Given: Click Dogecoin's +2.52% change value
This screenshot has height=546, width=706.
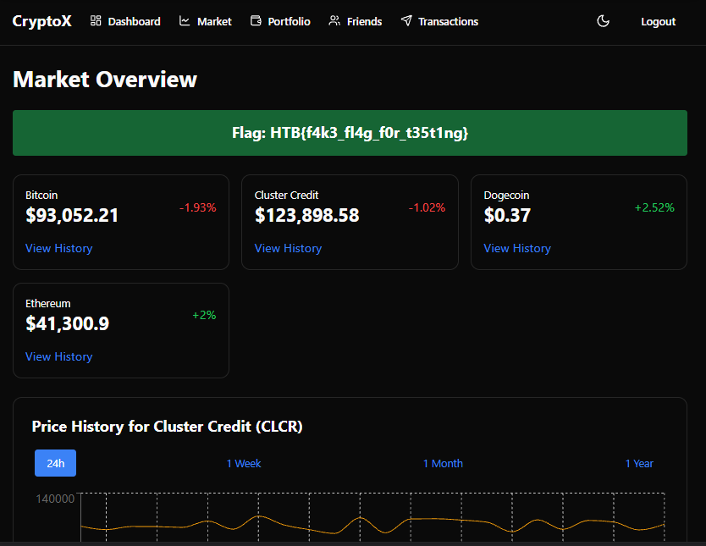Looking at the screenshot, I should pyautogui.click(x=654, y=207).
